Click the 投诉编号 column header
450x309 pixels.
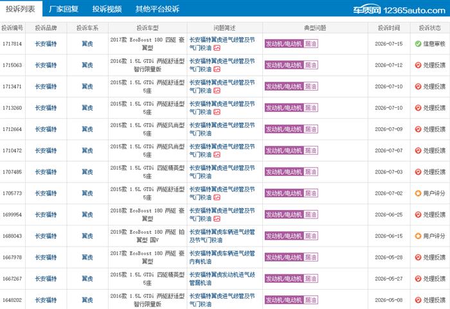click(x=12, y=28)
